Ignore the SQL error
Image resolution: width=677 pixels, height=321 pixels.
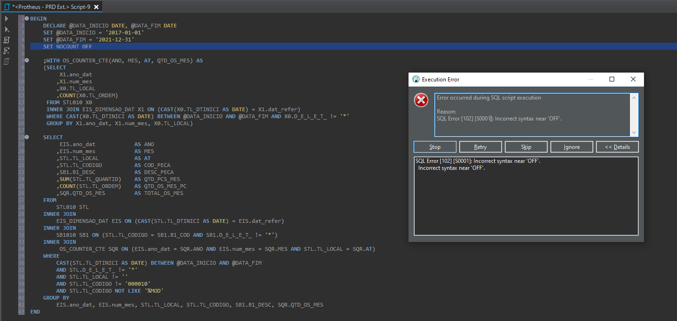pyautogui.click(x=571, y=147)
